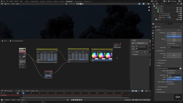Toggle the File Extensions checkbox
183x103 pixels.
[167, 71]
